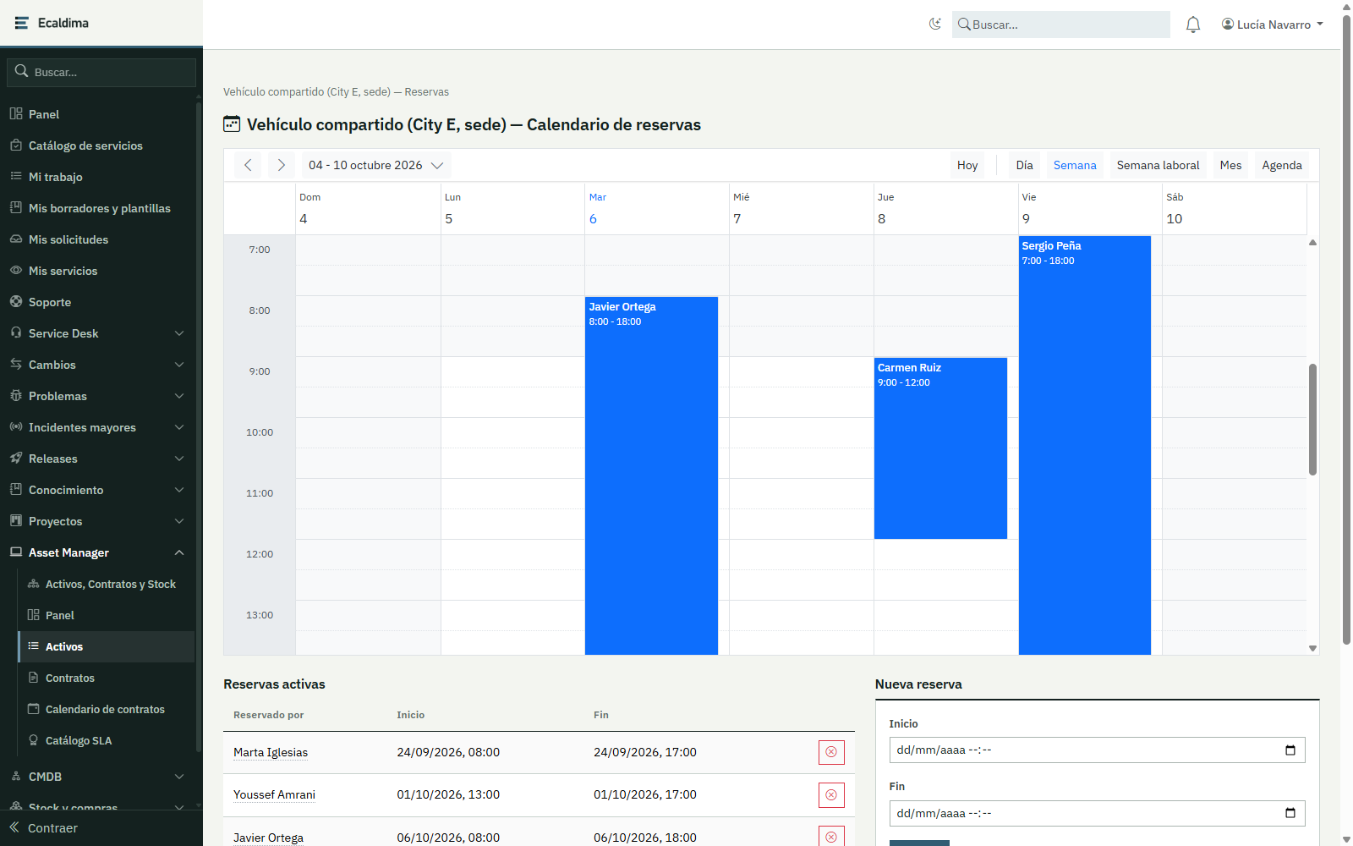Open Calendario de contratos
The height and width of the screenshot is (846, 1353).
coord(106,709)
